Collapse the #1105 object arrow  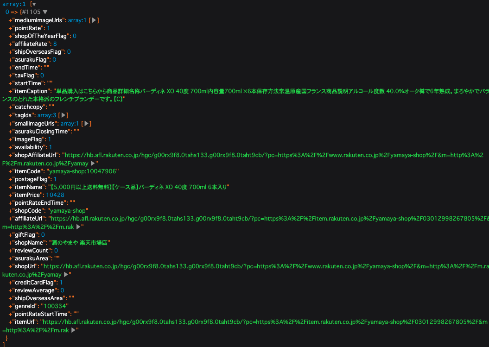[45, 12]
